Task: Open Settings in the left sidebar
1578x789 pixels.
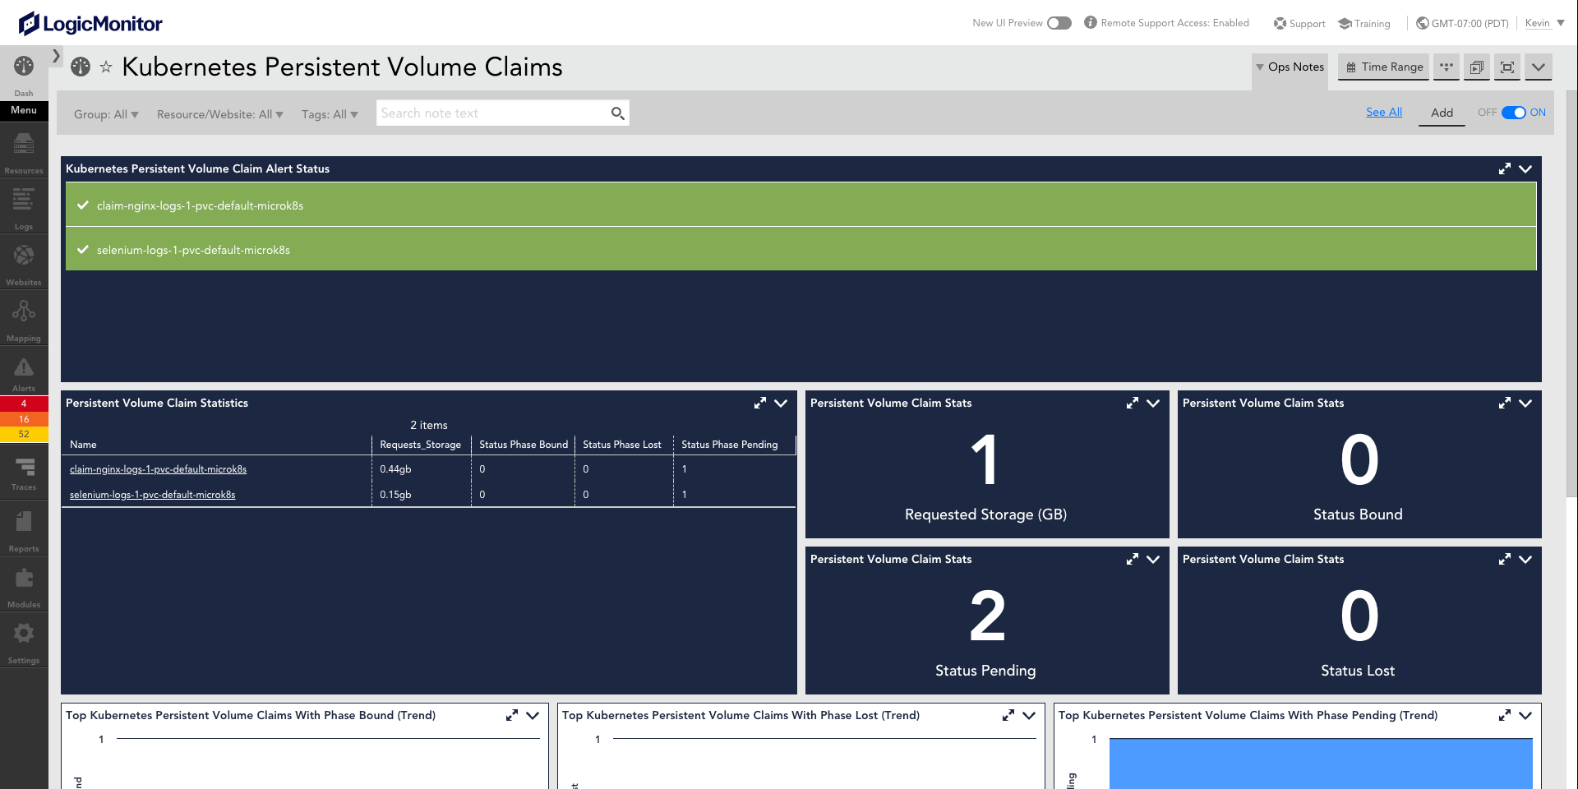Action: click(24, 642)
